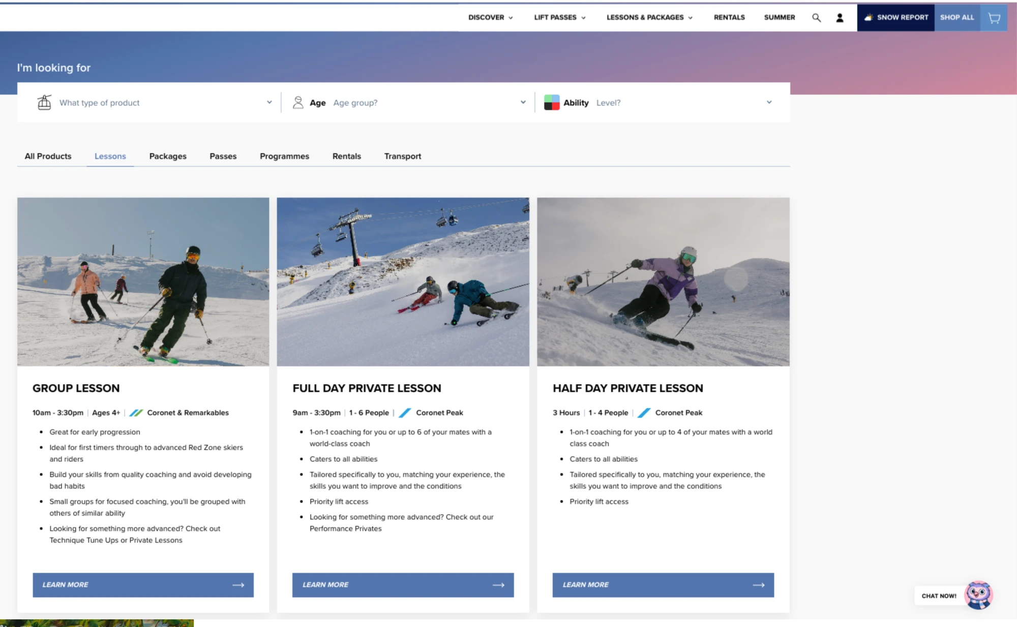Switch to the All Products tab
1017x627 pixels.
48,156
